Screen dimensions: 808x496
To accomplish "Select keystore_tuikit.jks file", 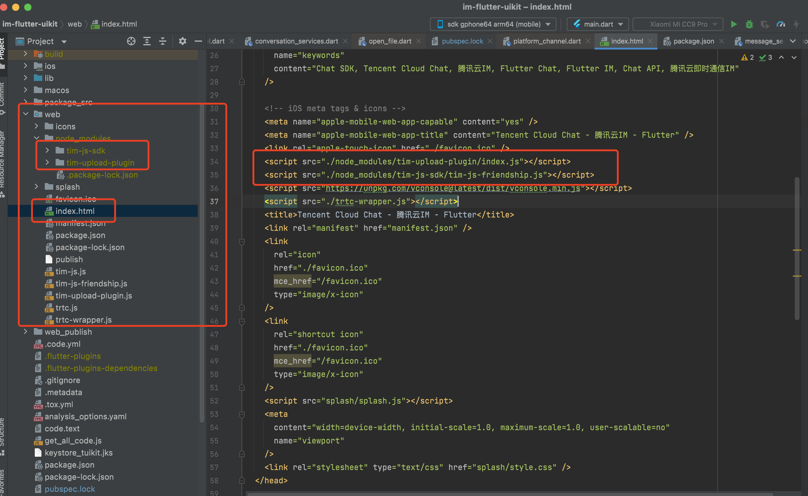I will 78,453.
